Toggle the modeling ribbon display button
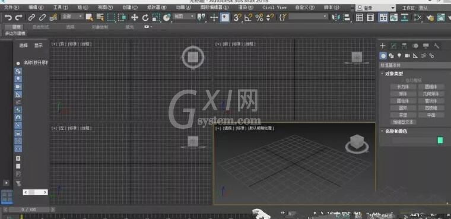The height and width of the screenshot is (219, 451). (383, 18)
